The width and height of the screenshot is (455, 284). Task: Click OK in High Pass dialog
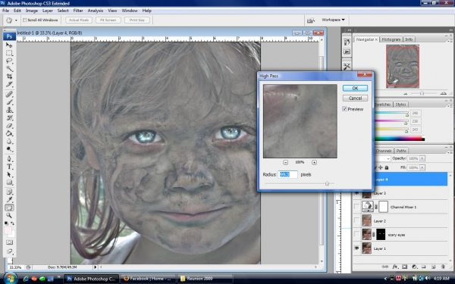pyautogui.click(x=355, y=88)
